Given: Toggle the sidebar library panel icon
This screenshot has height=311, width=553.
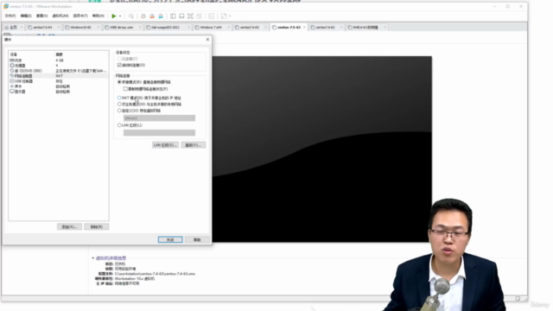Looking at the screenshot, I should pyautogui.click(x=173, y=16).
